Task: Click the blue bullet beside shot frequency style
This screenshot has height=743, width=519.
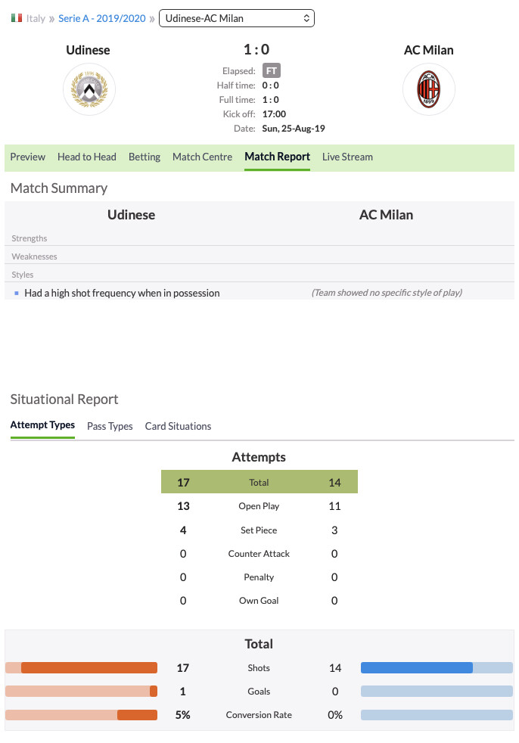Action: 17,294
